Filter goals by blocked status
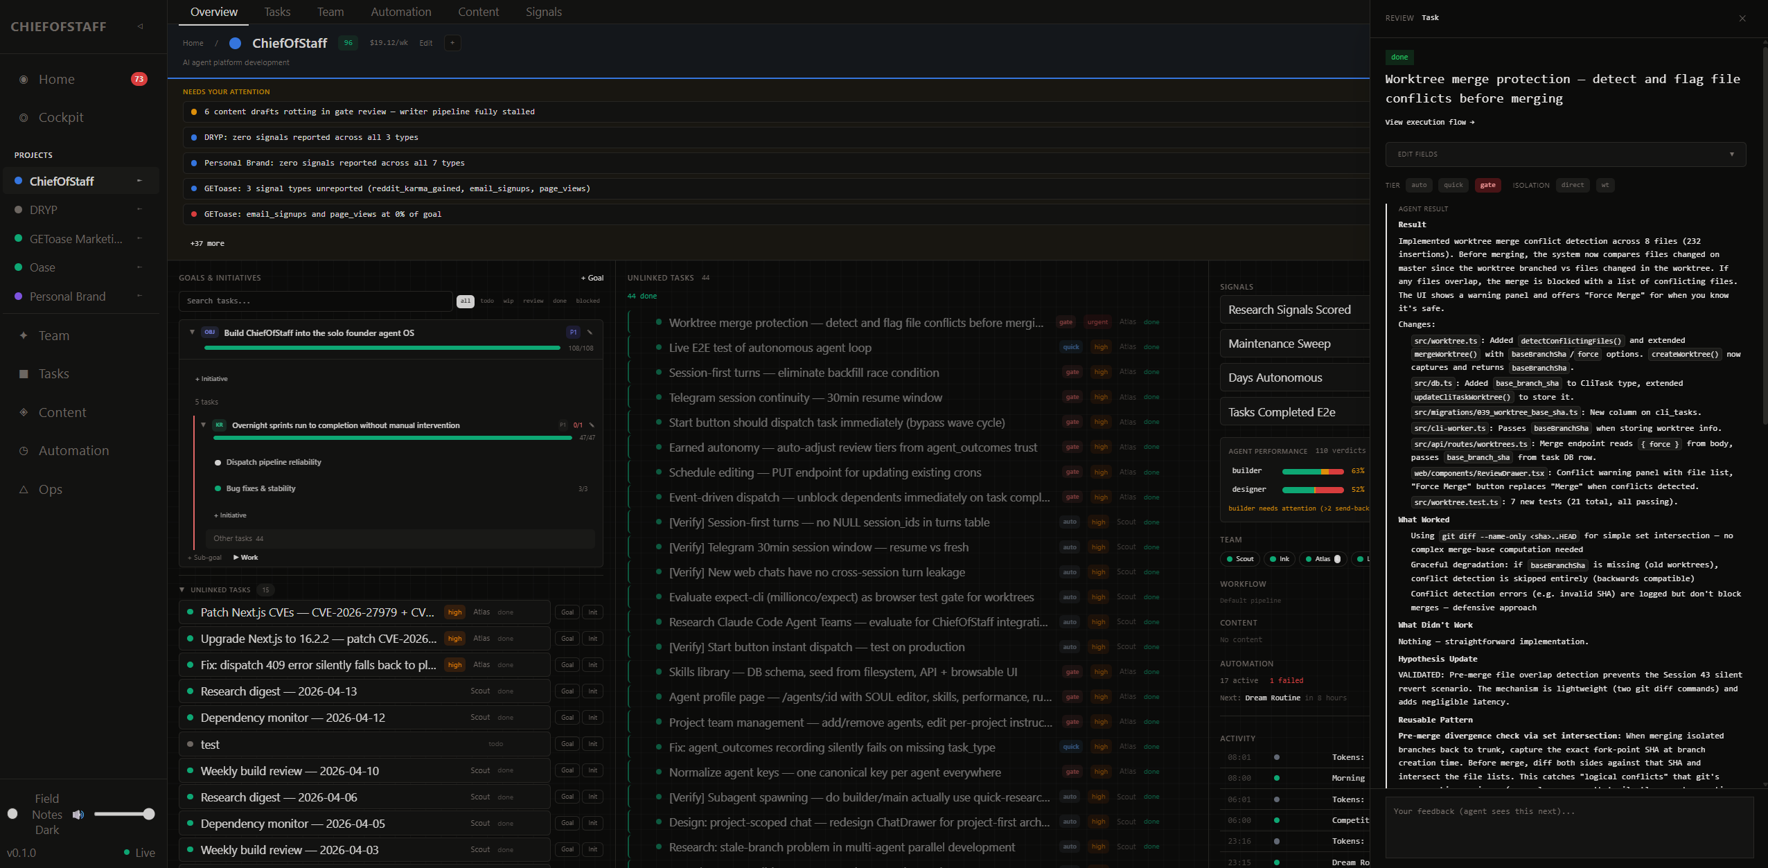This screenshot has height=868, width=1768. click(587, 301)
